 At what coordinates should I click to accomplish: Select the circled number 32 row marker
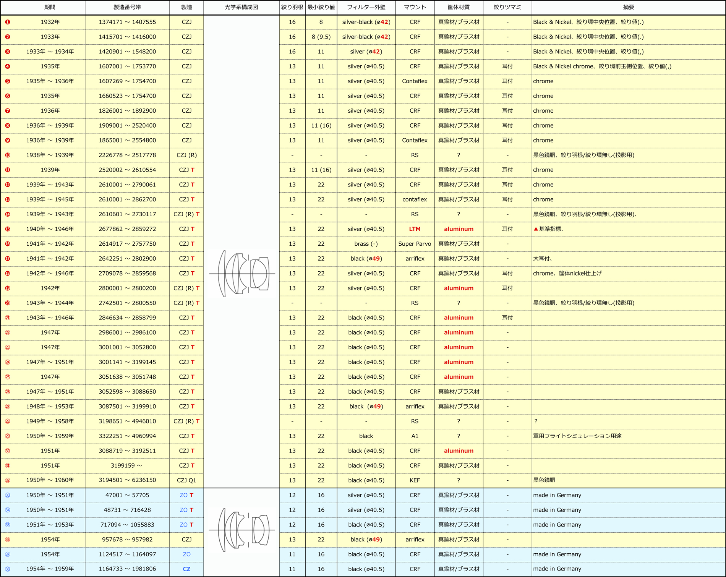click(8, 480)
